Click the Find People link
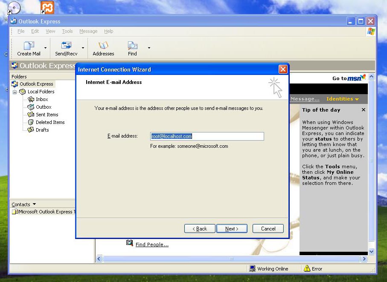This screenshot has height=282, width=387. tap(152, 245)
